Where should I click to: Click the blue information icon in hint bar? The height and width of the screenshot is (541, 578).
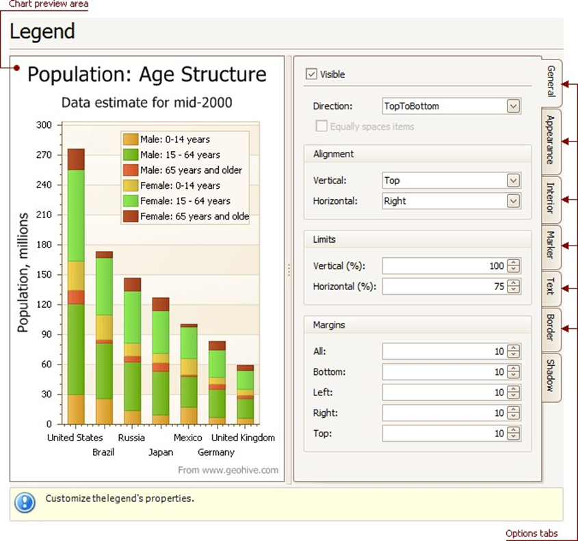point(25,503)
